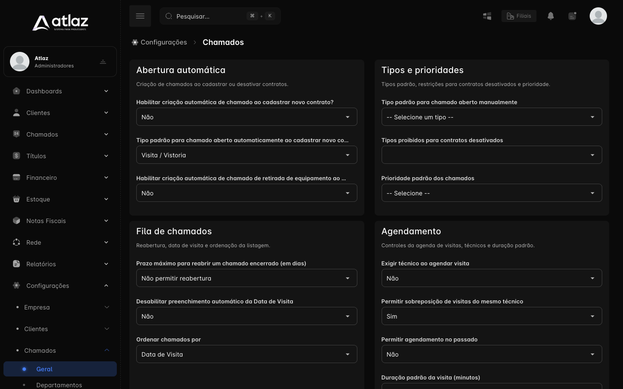Click the Títulos dollar icon
The image size is (623, 389).
tap(16, 156)
